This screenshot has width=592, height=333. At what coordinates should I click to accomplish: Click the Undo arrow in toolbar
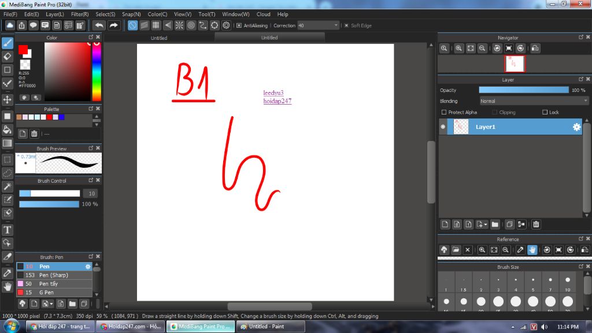coord(99,25)
